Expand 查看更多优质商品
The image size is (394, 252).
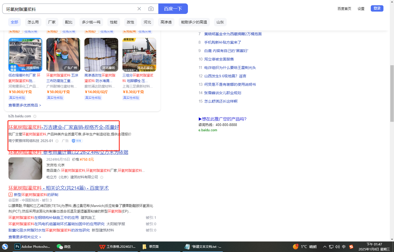pyautogui.click(x=25, y=105)
